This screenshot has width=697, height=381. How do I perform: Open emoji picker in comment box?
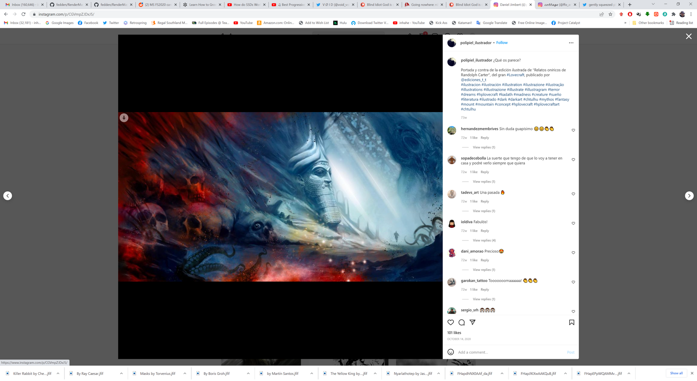(450, 352)
